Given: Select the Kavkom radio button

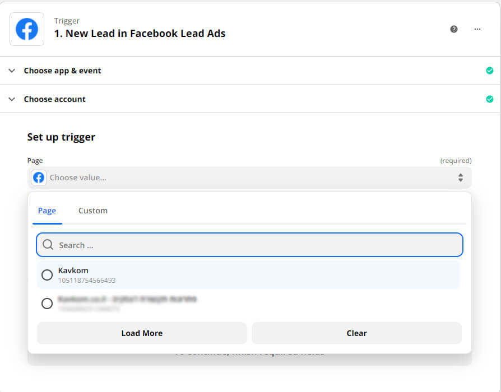Looking at the screenshot, I should [47, 274].
